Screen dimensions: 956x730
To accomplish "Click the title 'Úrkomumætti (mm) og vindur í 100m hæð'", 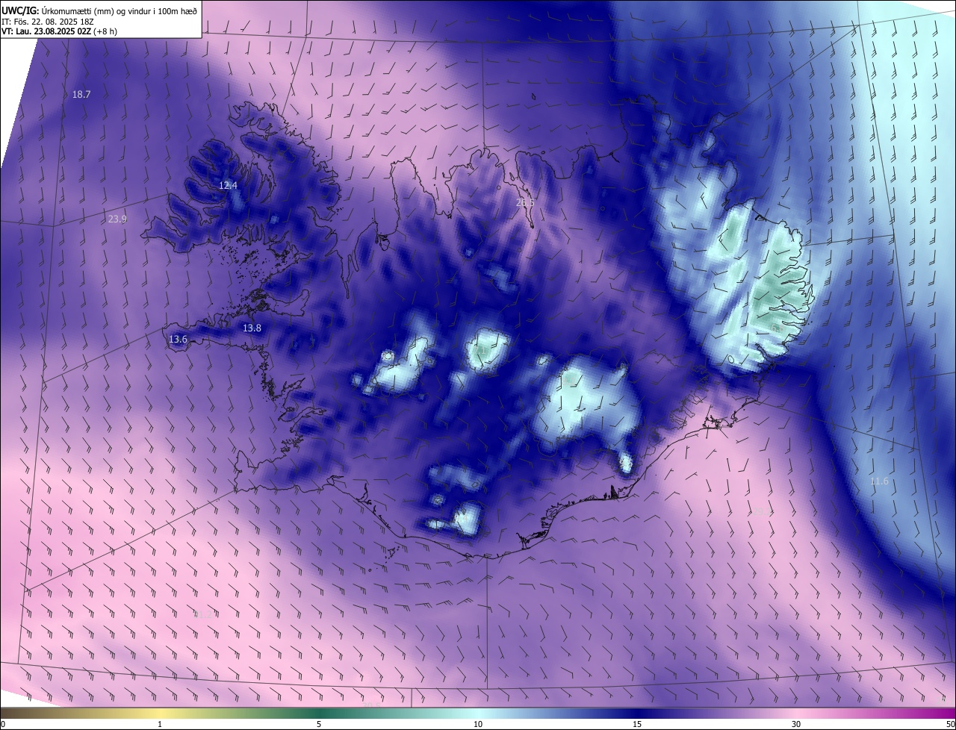I will point(118,10).
